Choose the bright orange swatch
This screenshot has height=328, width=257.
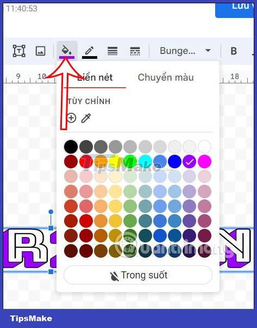pyautogui.click(x=101, y=161)
